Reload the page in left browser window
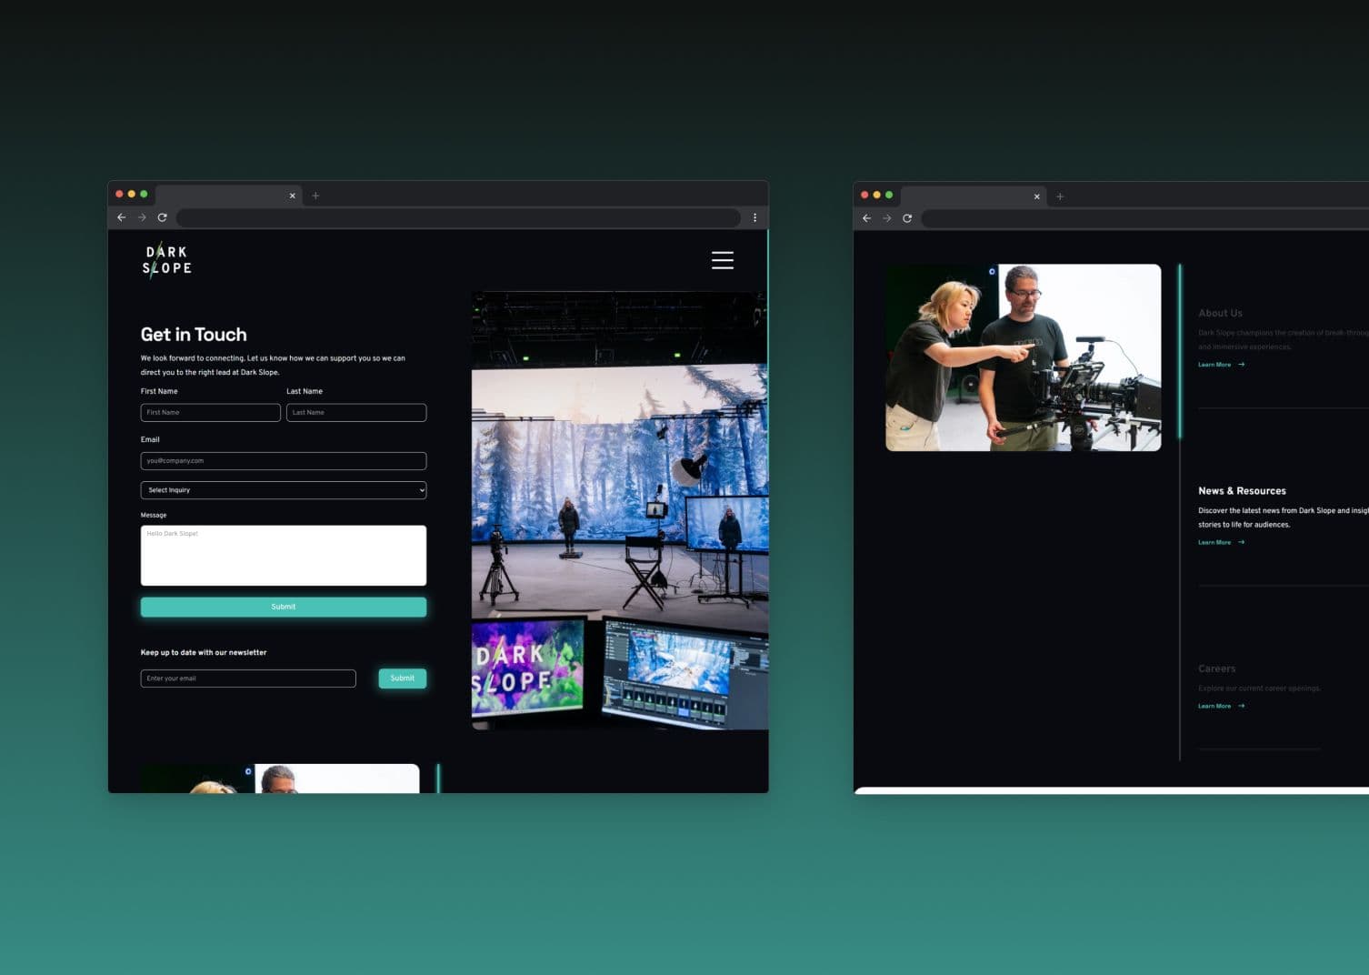 tap(163, 217)
